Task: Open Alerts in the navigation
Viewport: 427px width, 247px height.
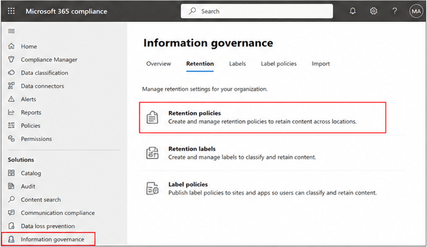Action: pyautogui.click(x=28, y=99)
